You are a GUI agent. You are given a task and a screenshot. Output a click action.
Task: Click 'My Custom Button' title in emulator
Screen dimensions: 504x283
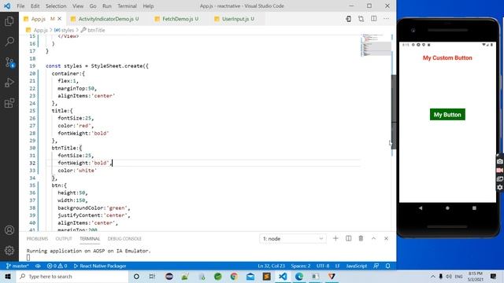[447, 57]
